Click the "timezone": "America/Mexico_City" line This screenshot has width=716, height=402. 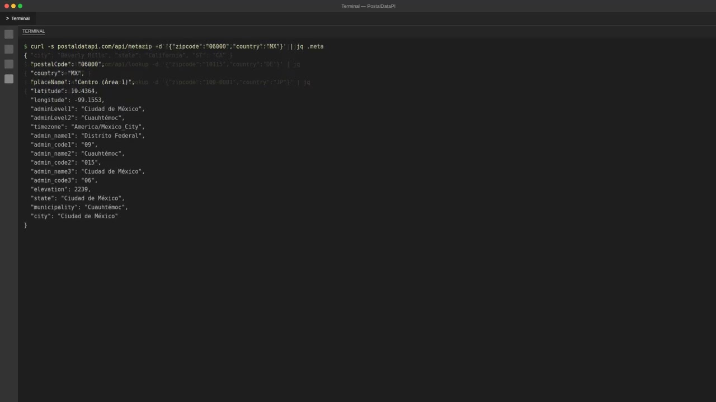(88, 127)
